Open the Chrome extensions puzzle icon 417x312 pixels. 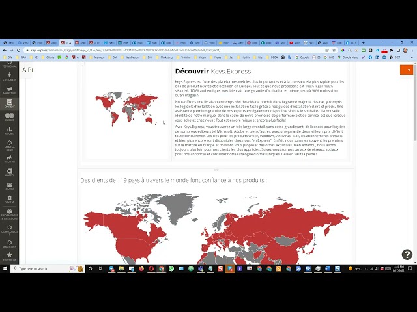tap(391, 50)
